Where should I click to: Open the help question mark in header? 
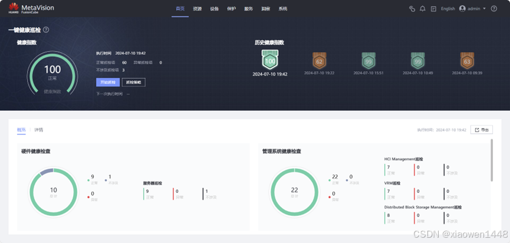(x=493, y=9)
